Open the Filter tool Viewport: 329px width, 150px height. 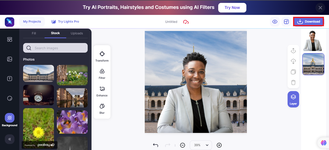[x=102, y=74]
